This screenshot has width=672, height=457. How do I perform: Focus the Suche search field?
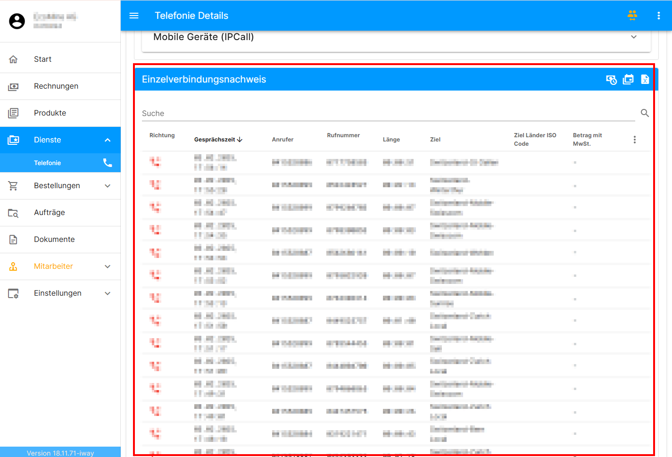tap(389, 114)
